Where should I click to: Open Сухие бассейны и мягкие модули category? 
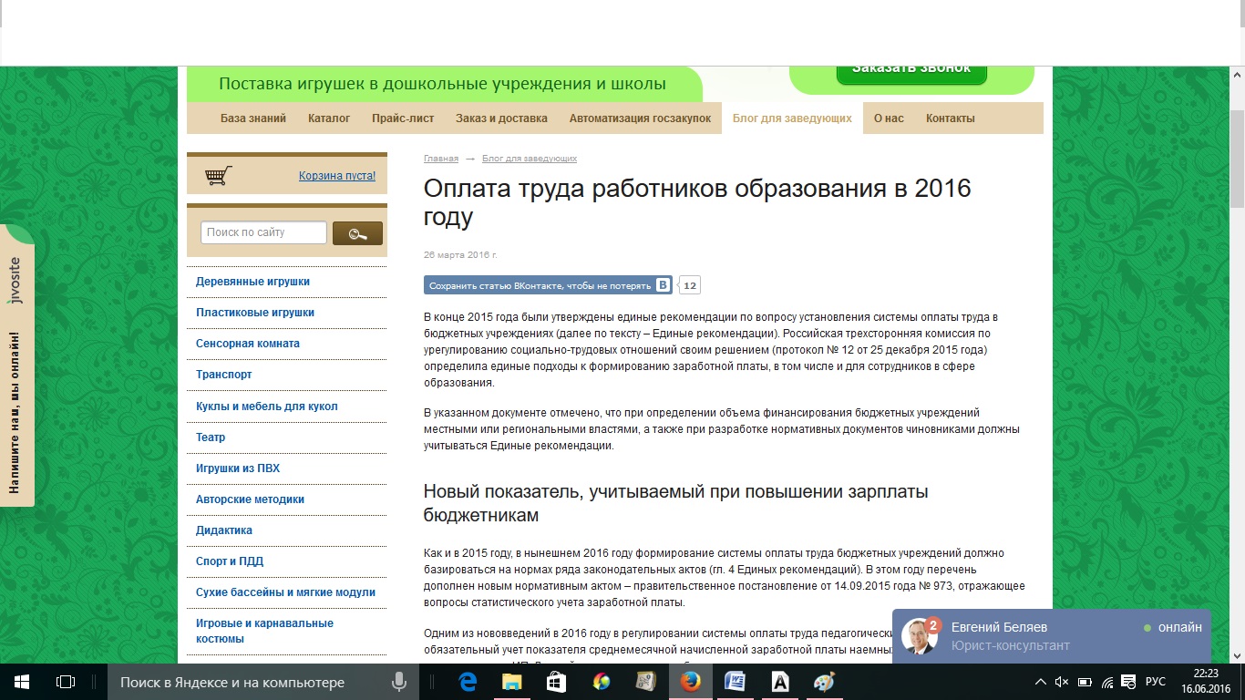tap(285, 592)
